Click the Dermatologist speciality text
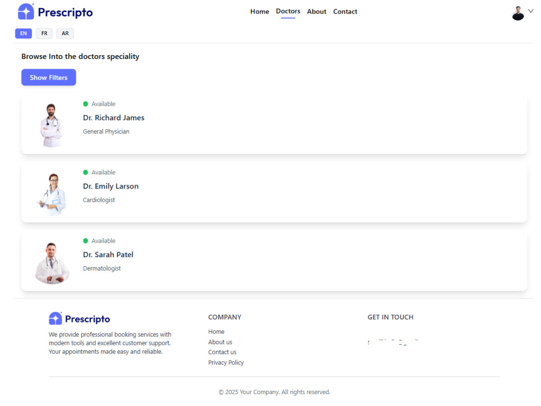Screen dimensions: 541x406 [102, 269]
